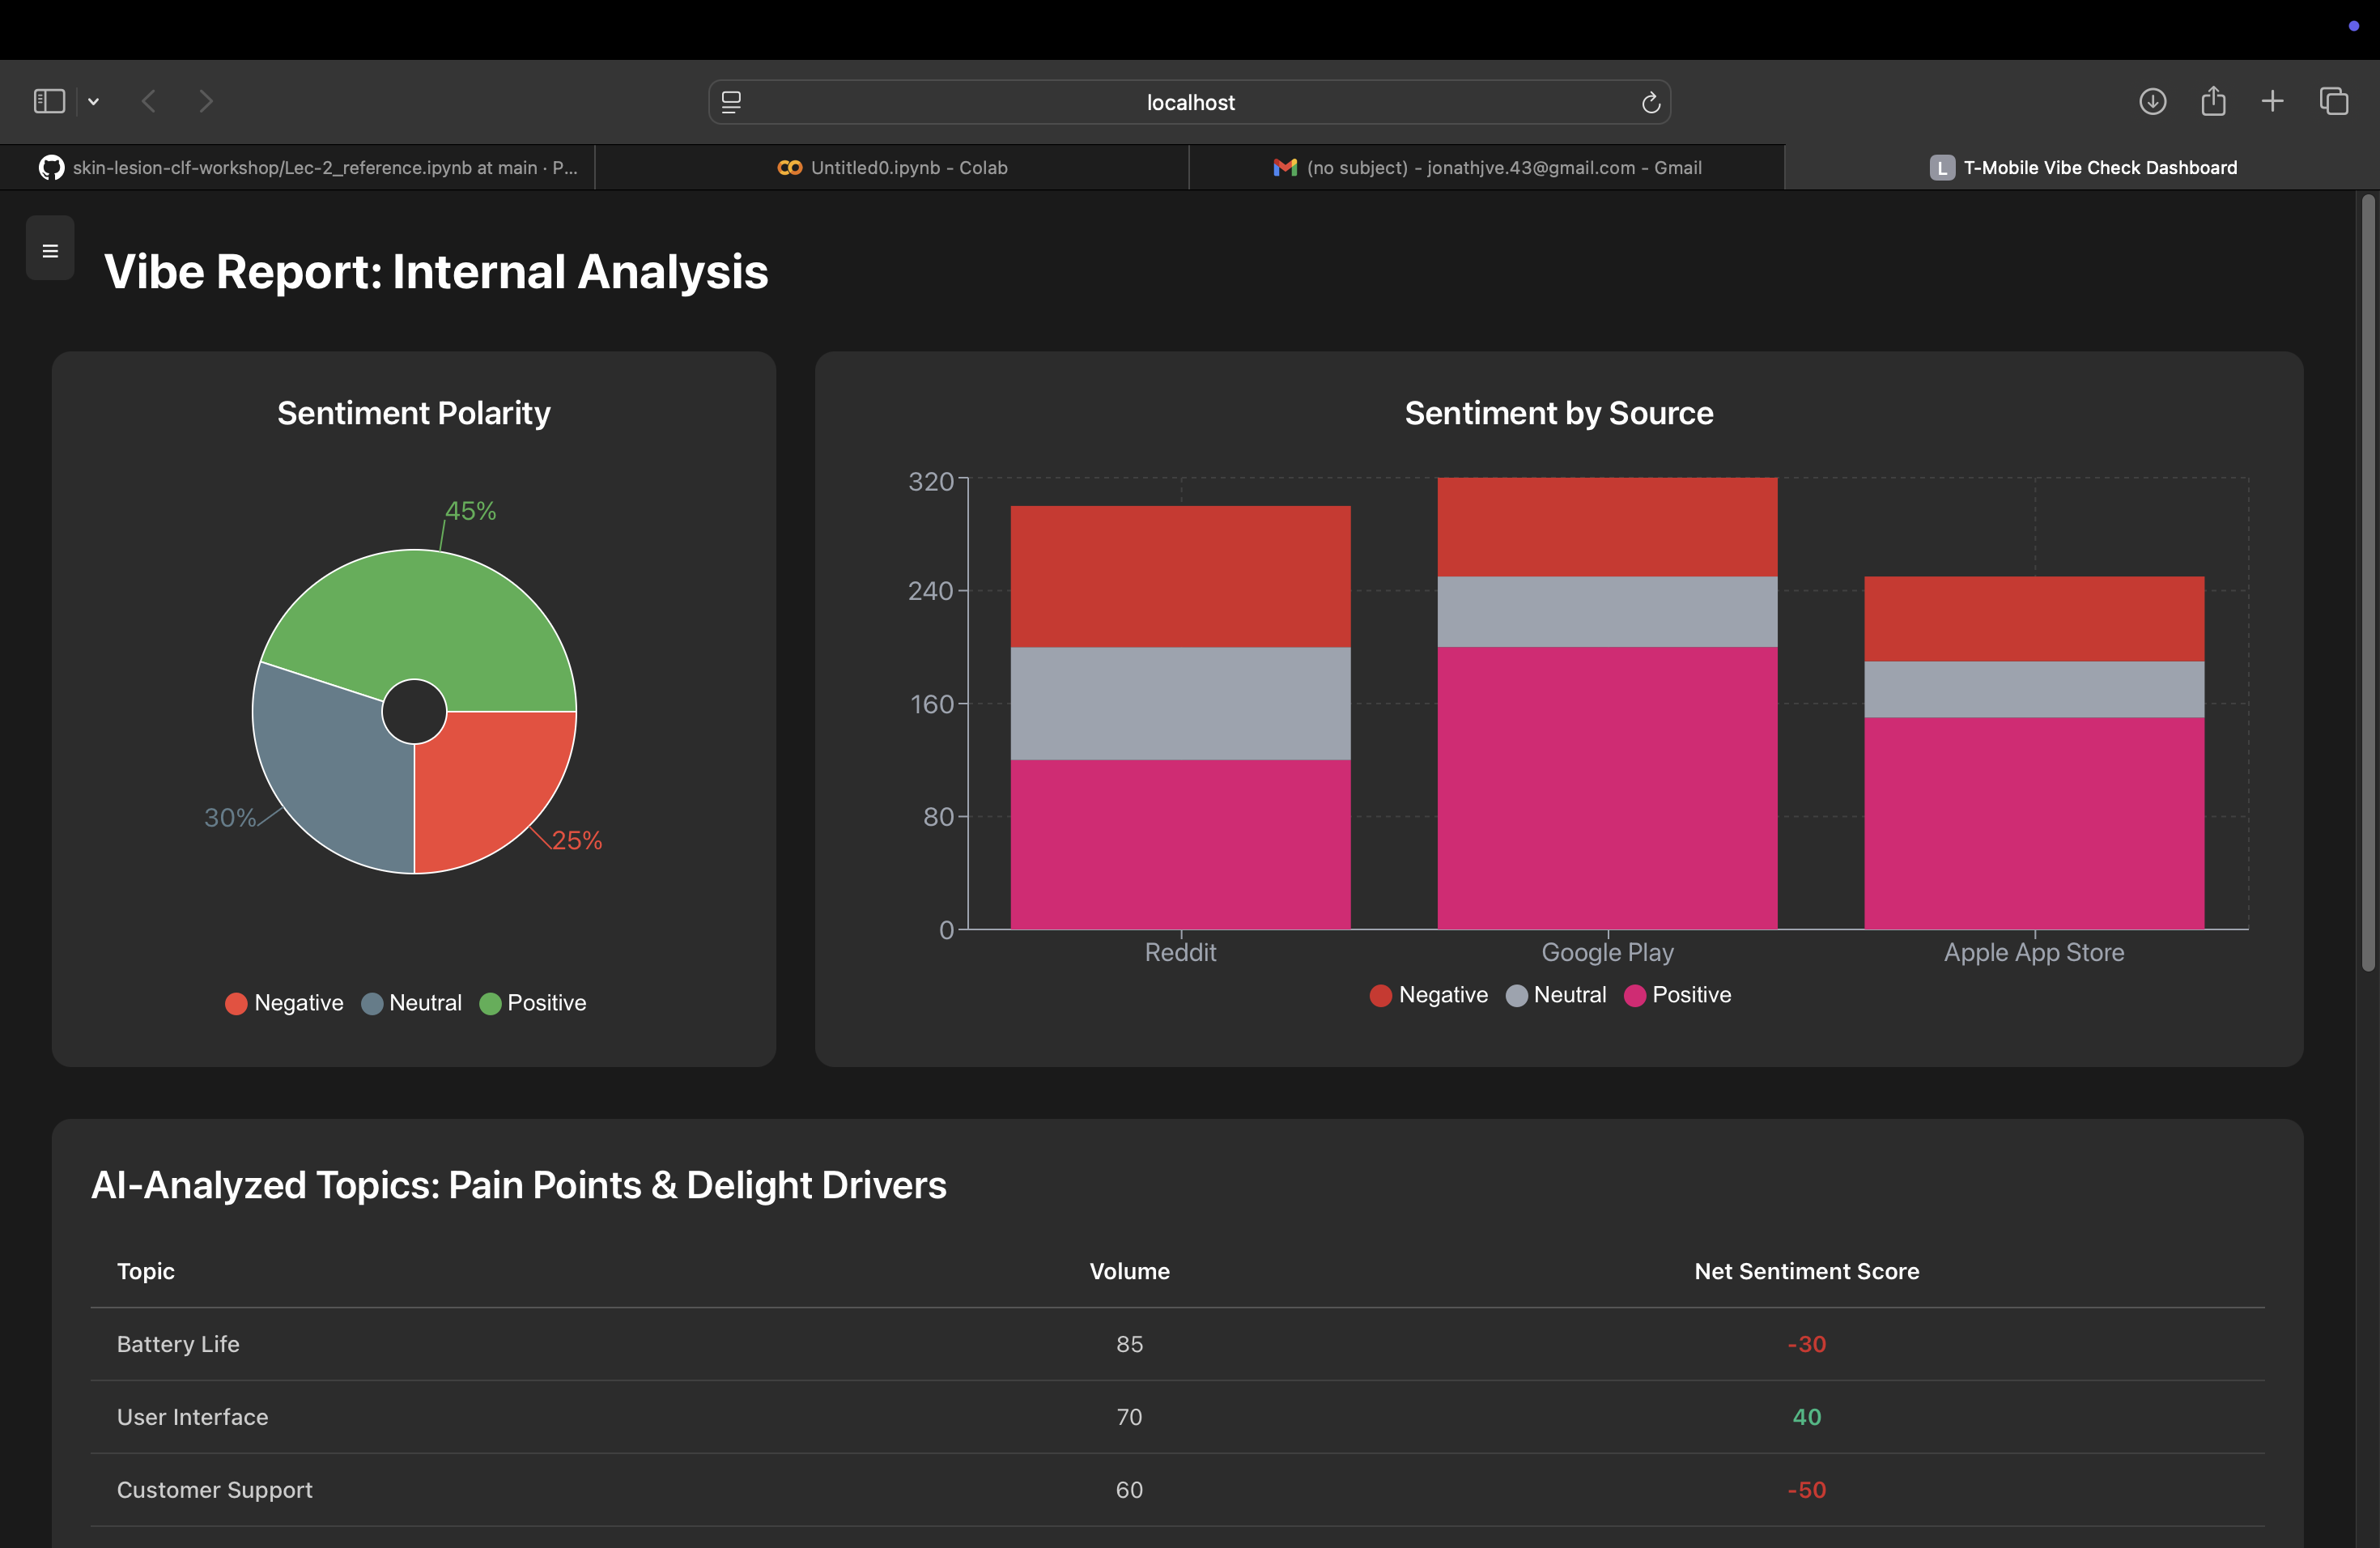The width and height of the screenshot is (2380, 1548).
Task: Switch to the Gmail tab
Action: (1486, 167)
